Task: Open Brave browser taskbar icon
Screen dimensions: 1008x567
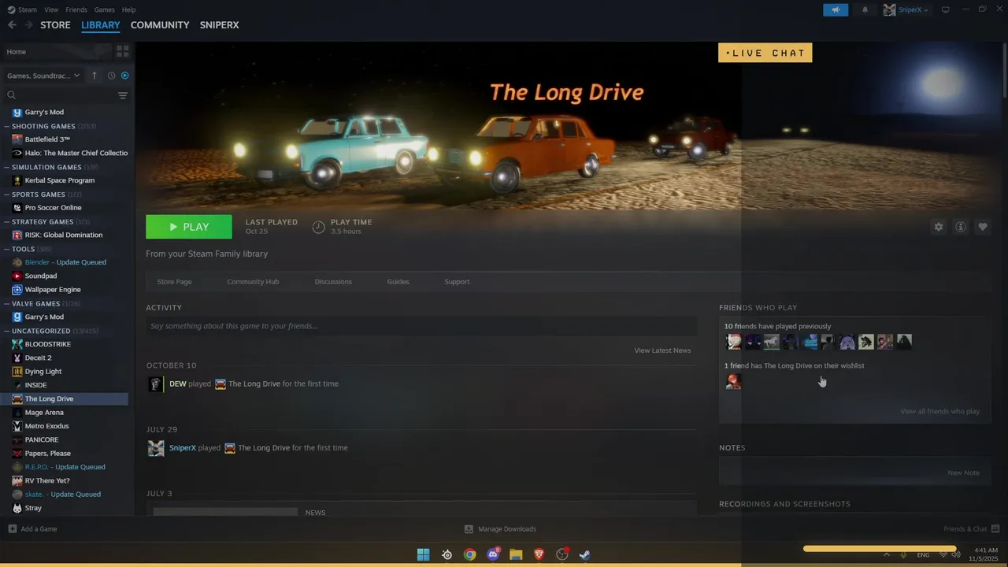Action: (539, 554)
